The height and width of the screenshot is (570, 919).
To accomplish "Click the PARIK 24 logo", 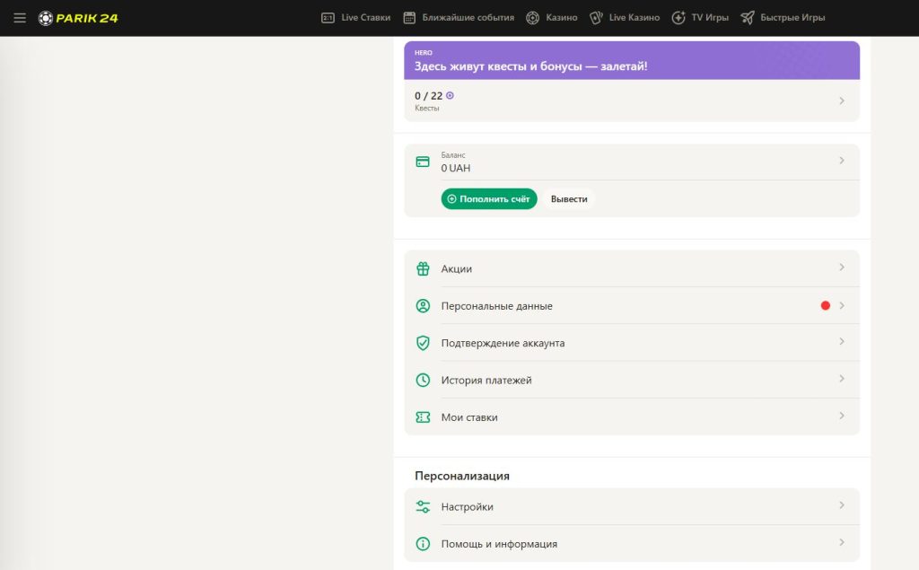I will point(78,18).
